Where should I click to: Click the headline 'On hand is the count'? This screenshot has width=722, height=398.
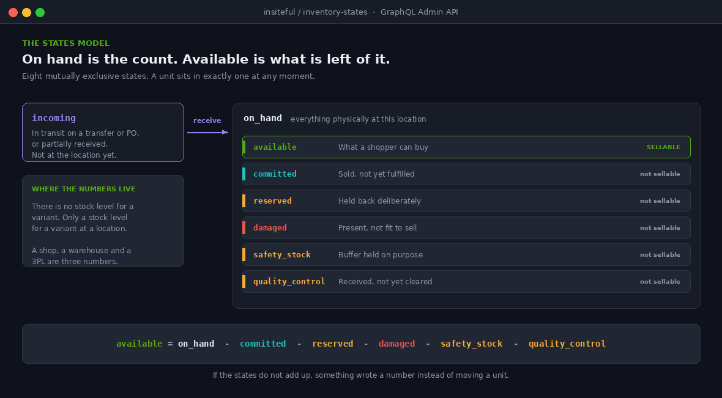pyautogui.click(x=100, y=59)
